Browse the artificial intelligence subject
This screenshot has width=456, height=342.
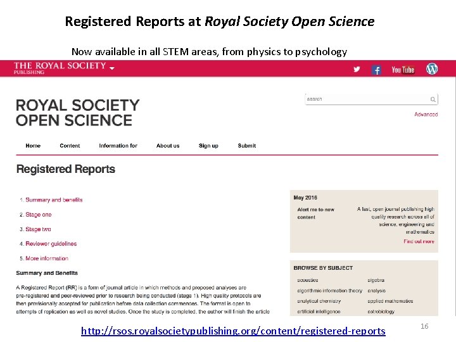click(319, 312)
